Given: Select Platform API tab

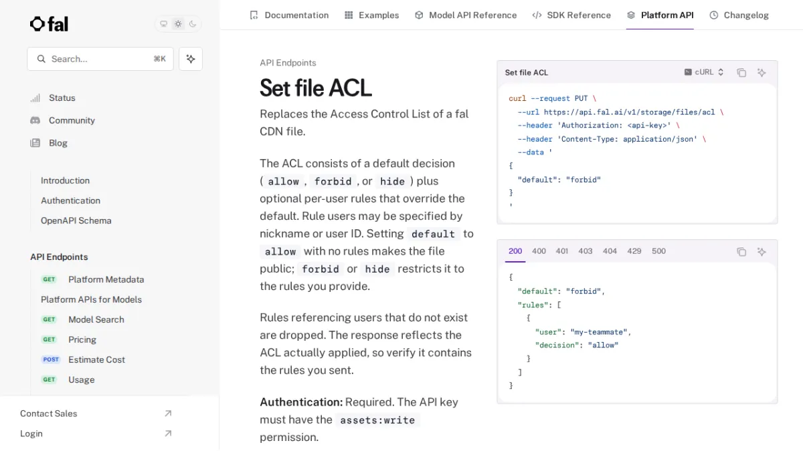Looking at the screenshot, I should 660,15.
